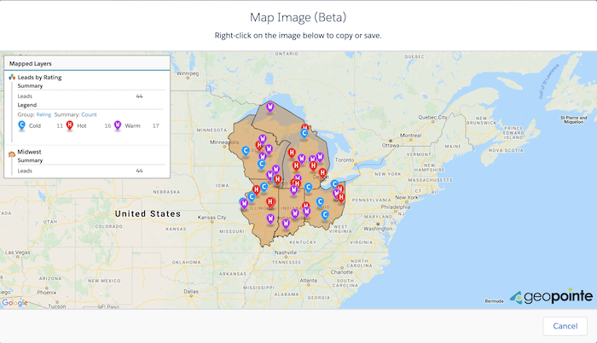This screenshot has width=597, height=343.
Task: Click the Toronto city label
Action: click(345, 160)
